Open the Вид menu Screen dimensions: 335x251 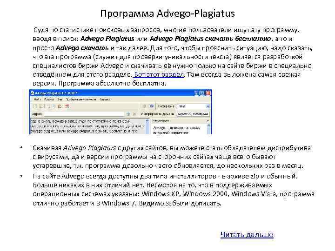(60, 99)
